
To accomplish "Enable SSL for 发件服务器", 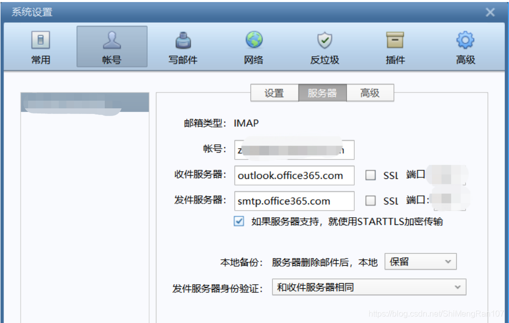I will click(x=371, y=201).
